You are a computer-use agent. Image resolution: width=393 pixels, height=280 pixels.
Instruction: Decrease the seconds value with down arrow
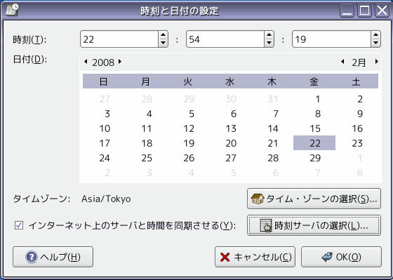coord(375,43)
